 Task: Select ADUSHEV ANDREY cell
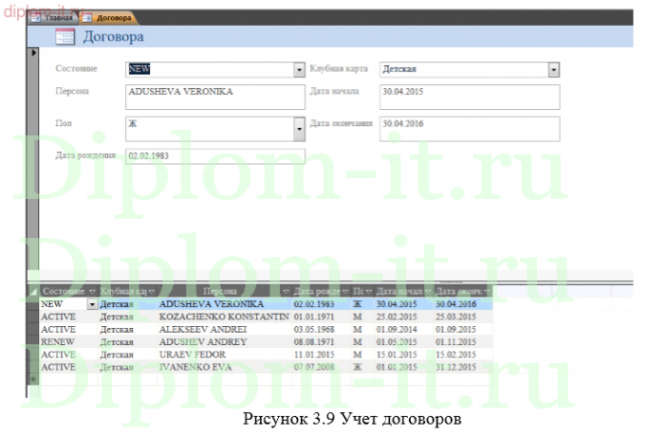pos(224,342)
